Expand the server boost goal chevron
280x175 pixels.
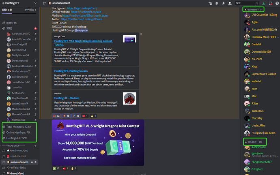(36, 10)
